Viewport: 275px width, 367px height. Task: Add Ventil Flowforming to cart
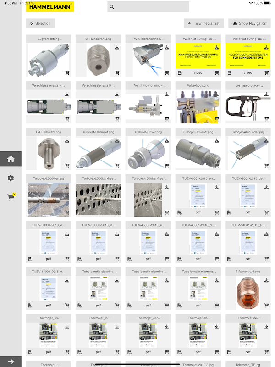point(167,119)
